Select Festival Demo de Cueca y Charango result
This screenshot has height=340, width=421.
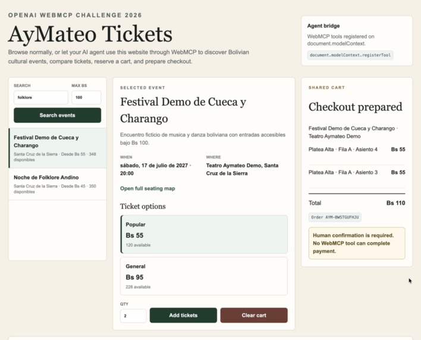click(x=58, y=148)
